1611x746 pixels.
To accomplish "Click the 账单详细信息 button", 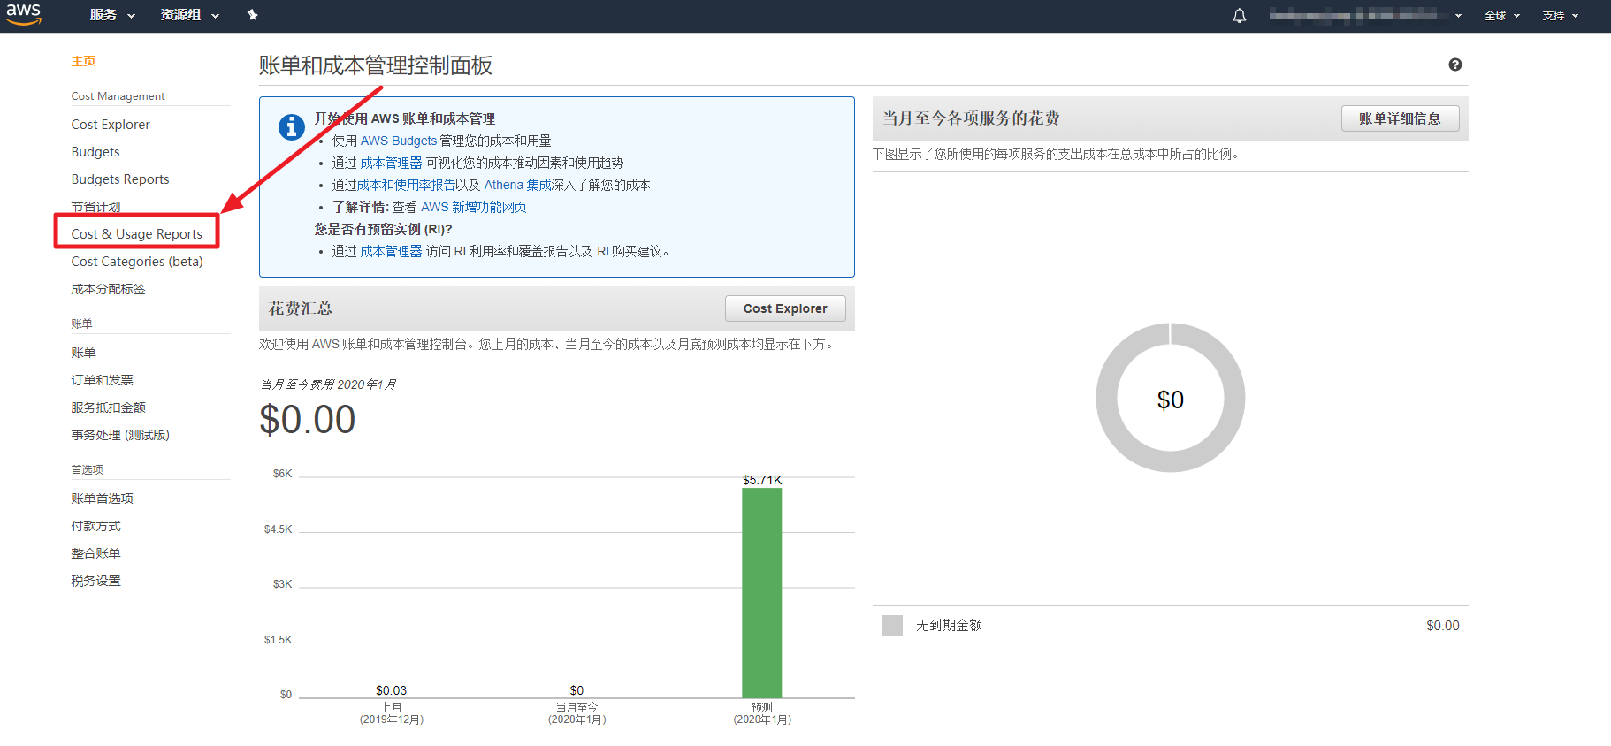I will 1399,118.
